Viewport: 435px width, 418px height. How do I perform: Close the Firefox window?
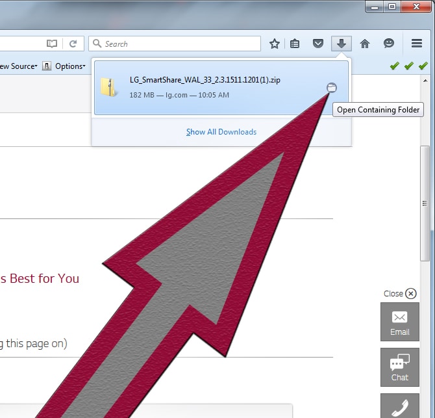point(416,7)
